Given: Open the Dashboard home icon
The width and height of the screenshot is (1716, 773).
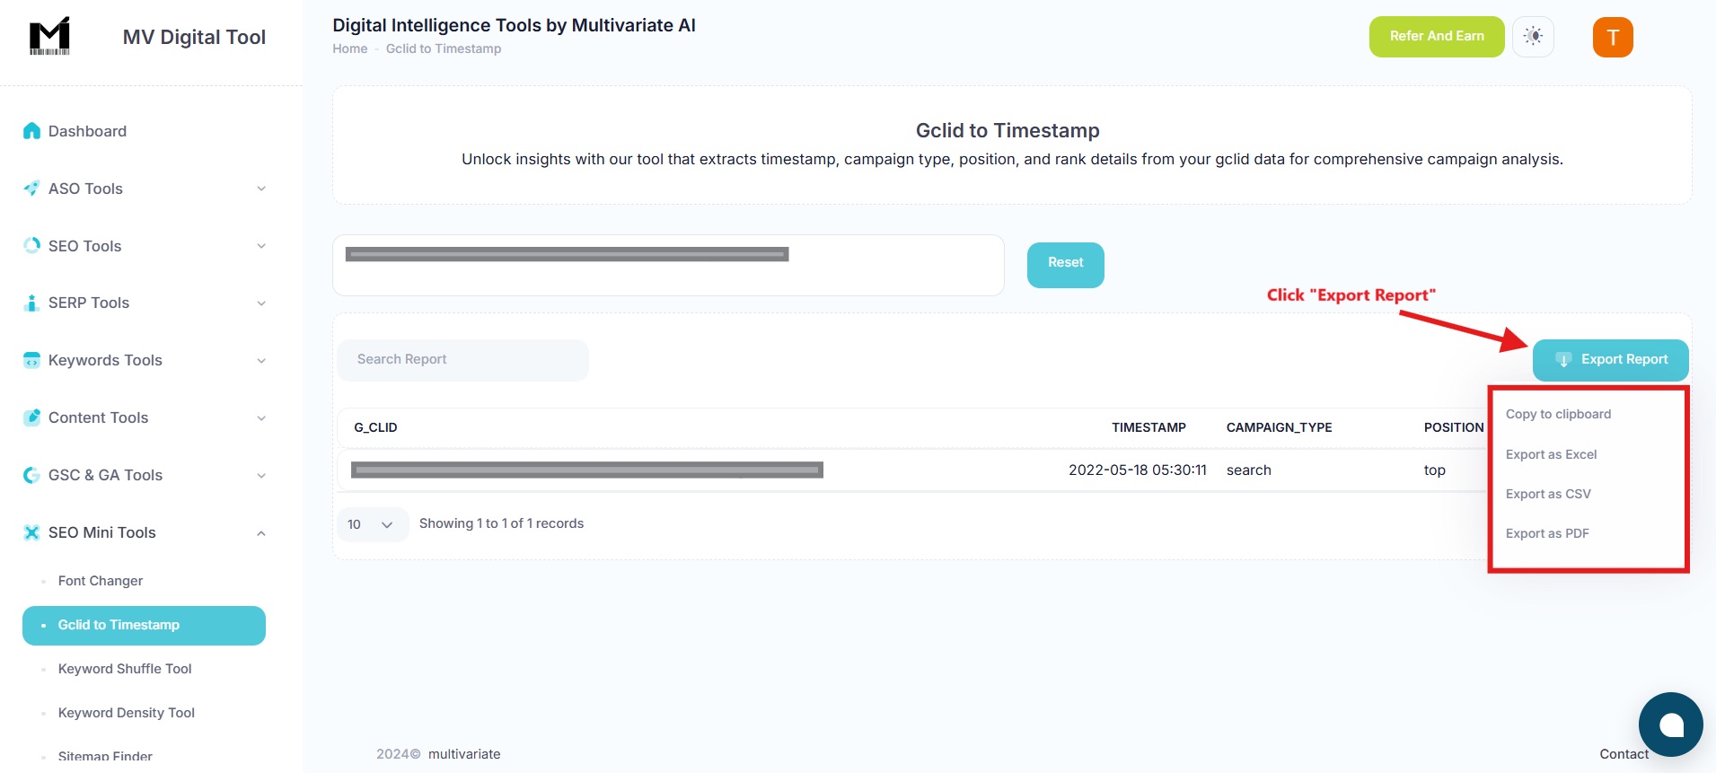Looking at the screenshot, I should coord(31,131).
